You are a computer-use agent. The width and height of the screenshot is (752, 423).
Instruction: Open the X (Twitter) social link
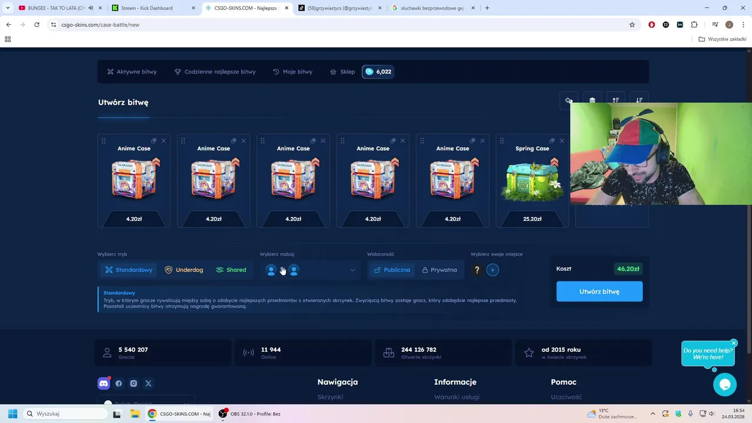148,383
